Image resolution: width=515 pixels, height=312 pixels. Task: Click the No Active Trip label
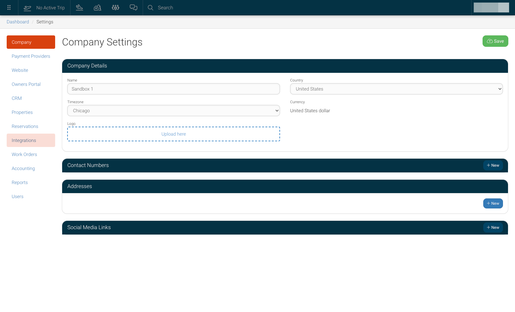click(x=50, y=8)
